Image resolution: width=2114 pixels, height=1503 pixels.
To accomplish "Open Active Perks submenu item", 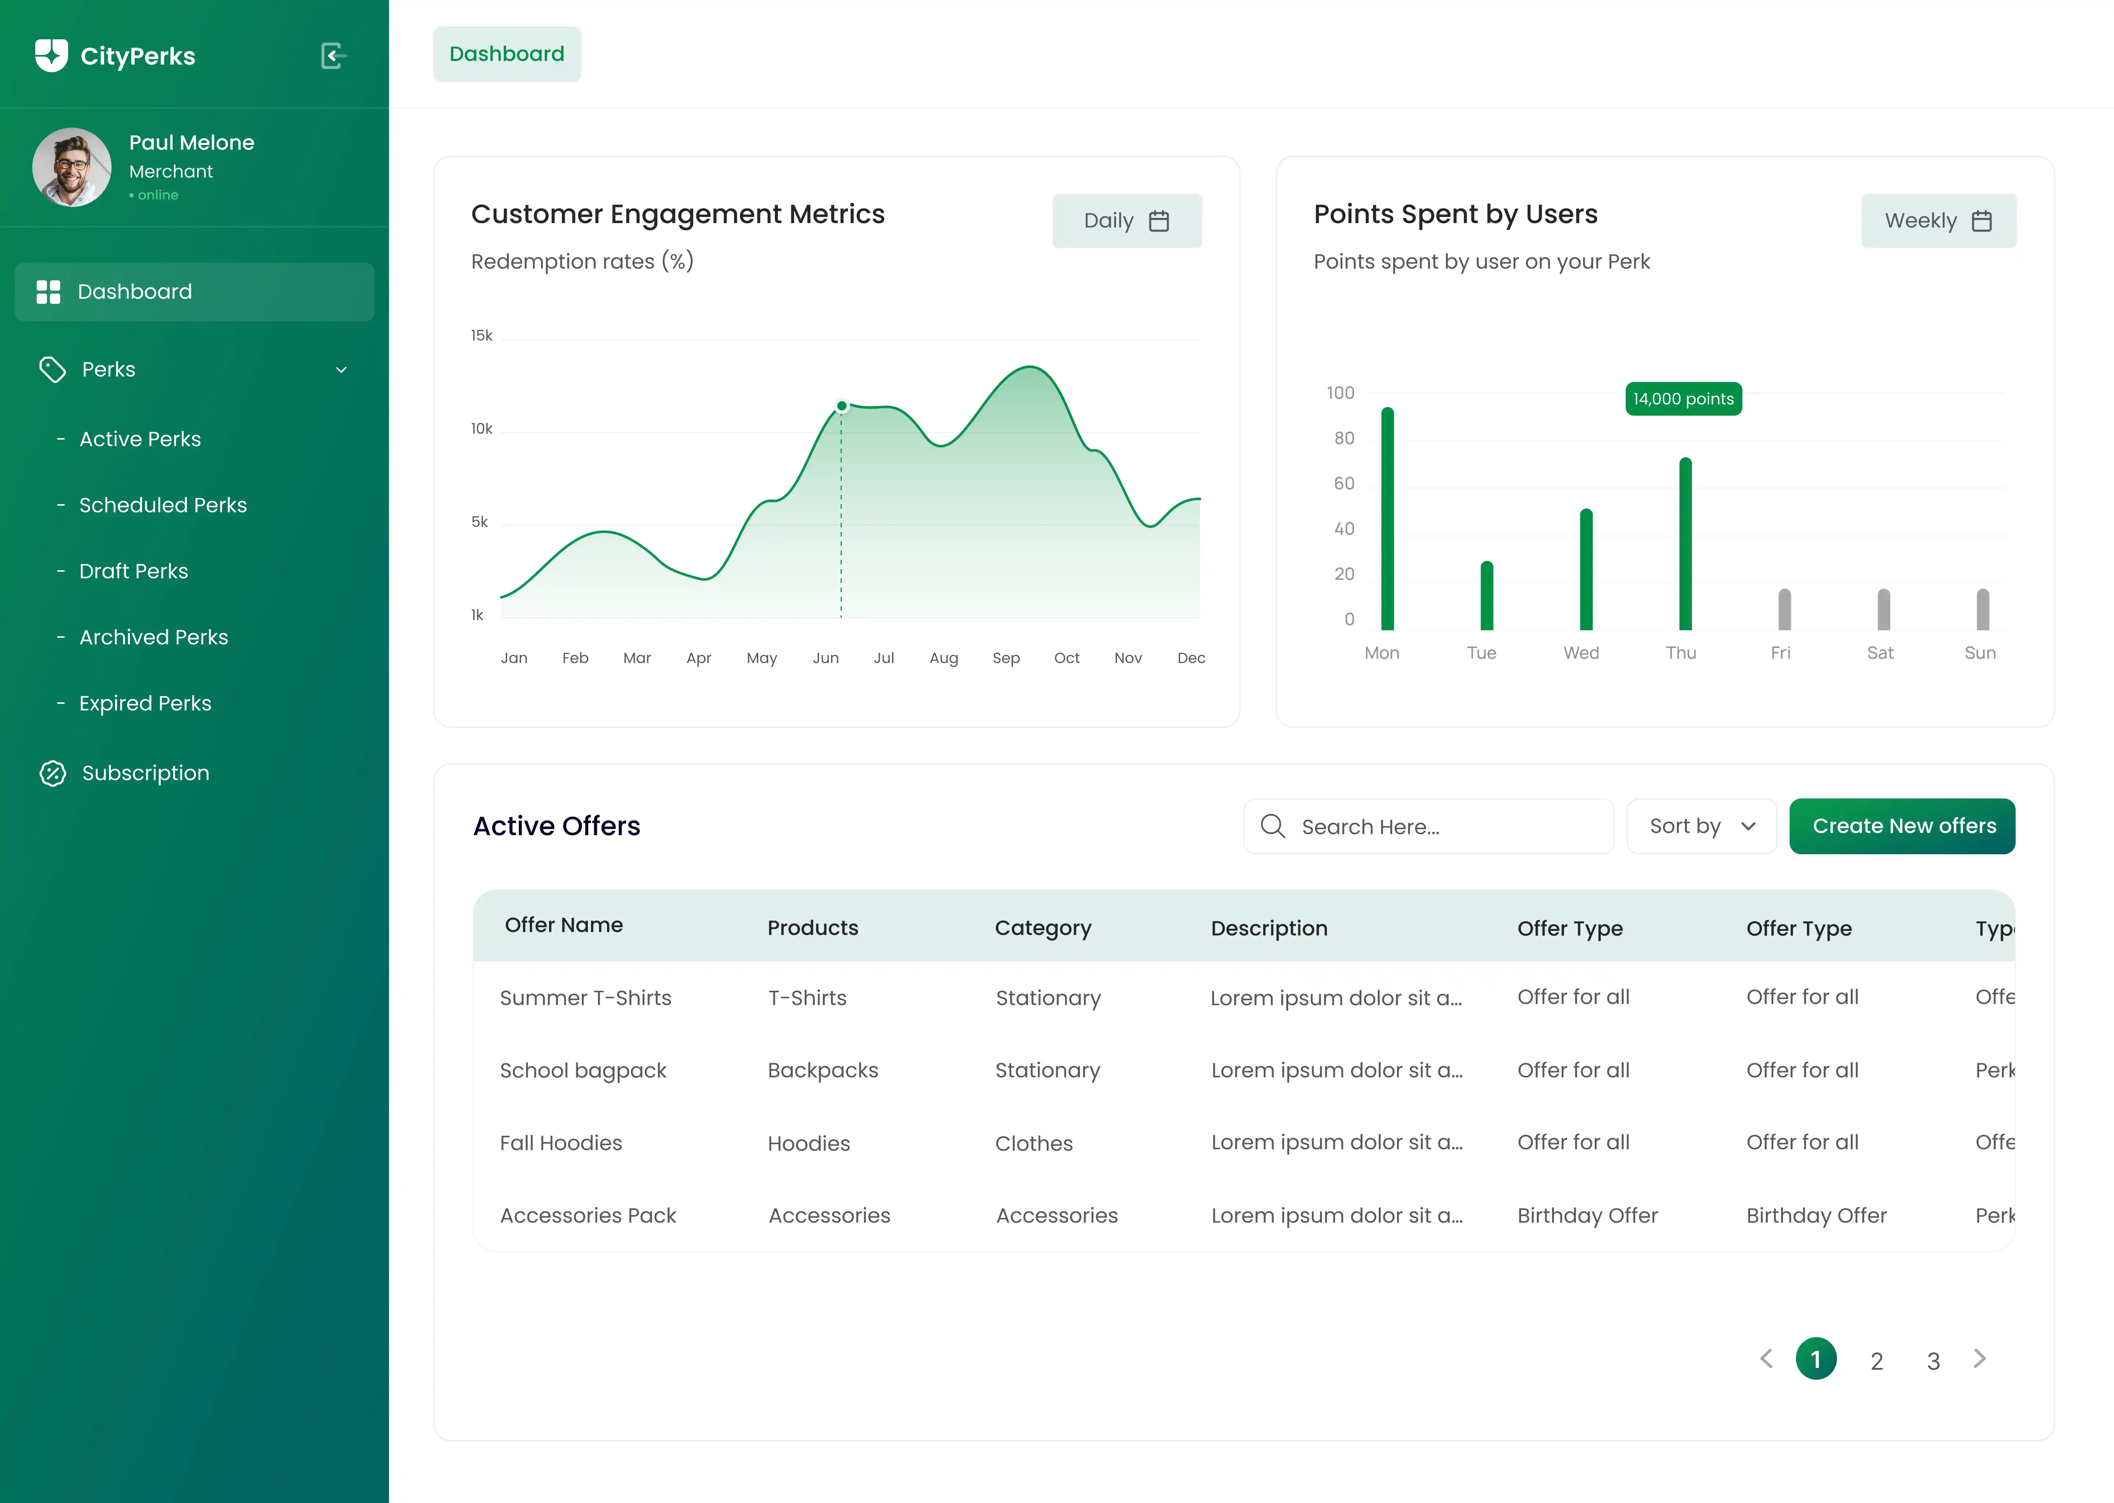I will [140, 439].
